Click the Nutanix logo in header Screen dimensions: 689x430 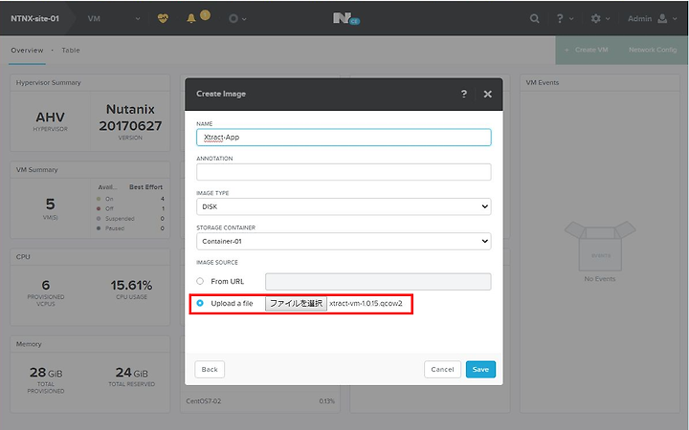346,18
